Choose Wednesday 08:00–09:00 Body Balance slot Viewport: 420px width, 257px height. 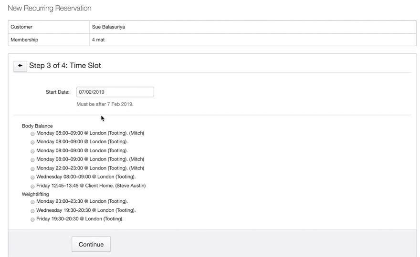pos(32,178)
